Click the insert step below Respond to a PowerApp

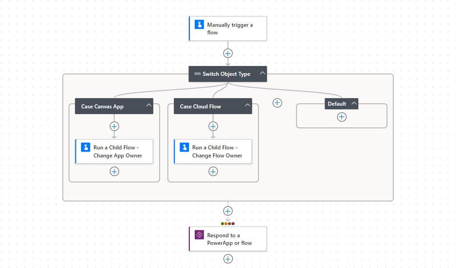[x=228, y=259]
